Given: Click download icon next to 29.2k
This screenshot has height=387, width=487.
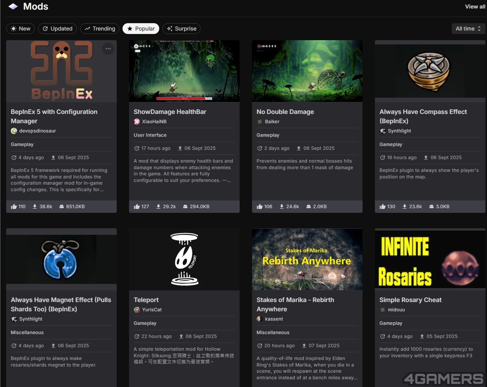Looking at the screenshot, I should (158, 207).
